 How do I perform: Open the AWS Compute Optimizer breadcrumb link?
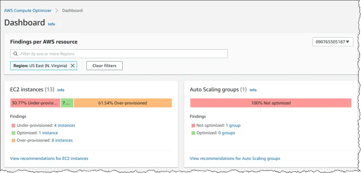pyautogui.click(x=28, y=11)
